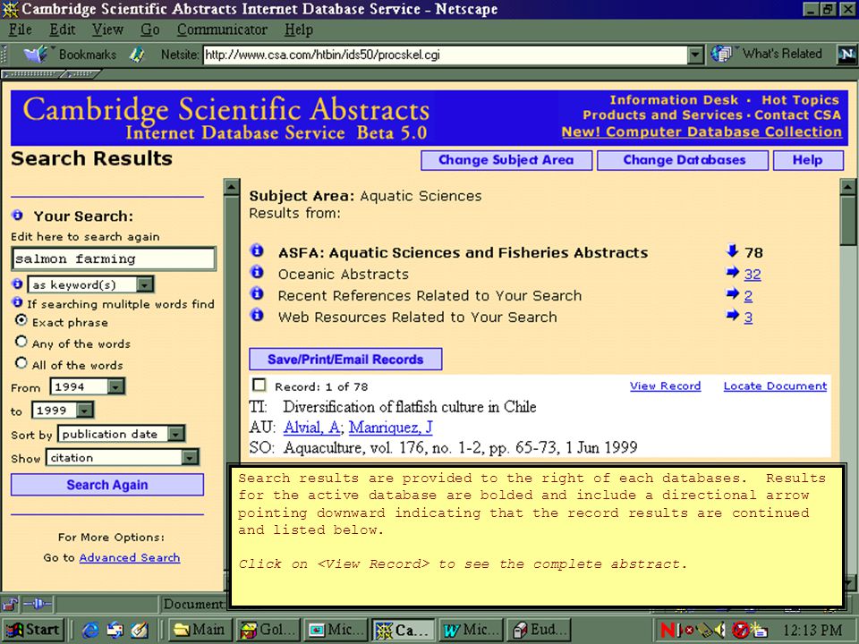Click the Products and Services link

[661, 115]
